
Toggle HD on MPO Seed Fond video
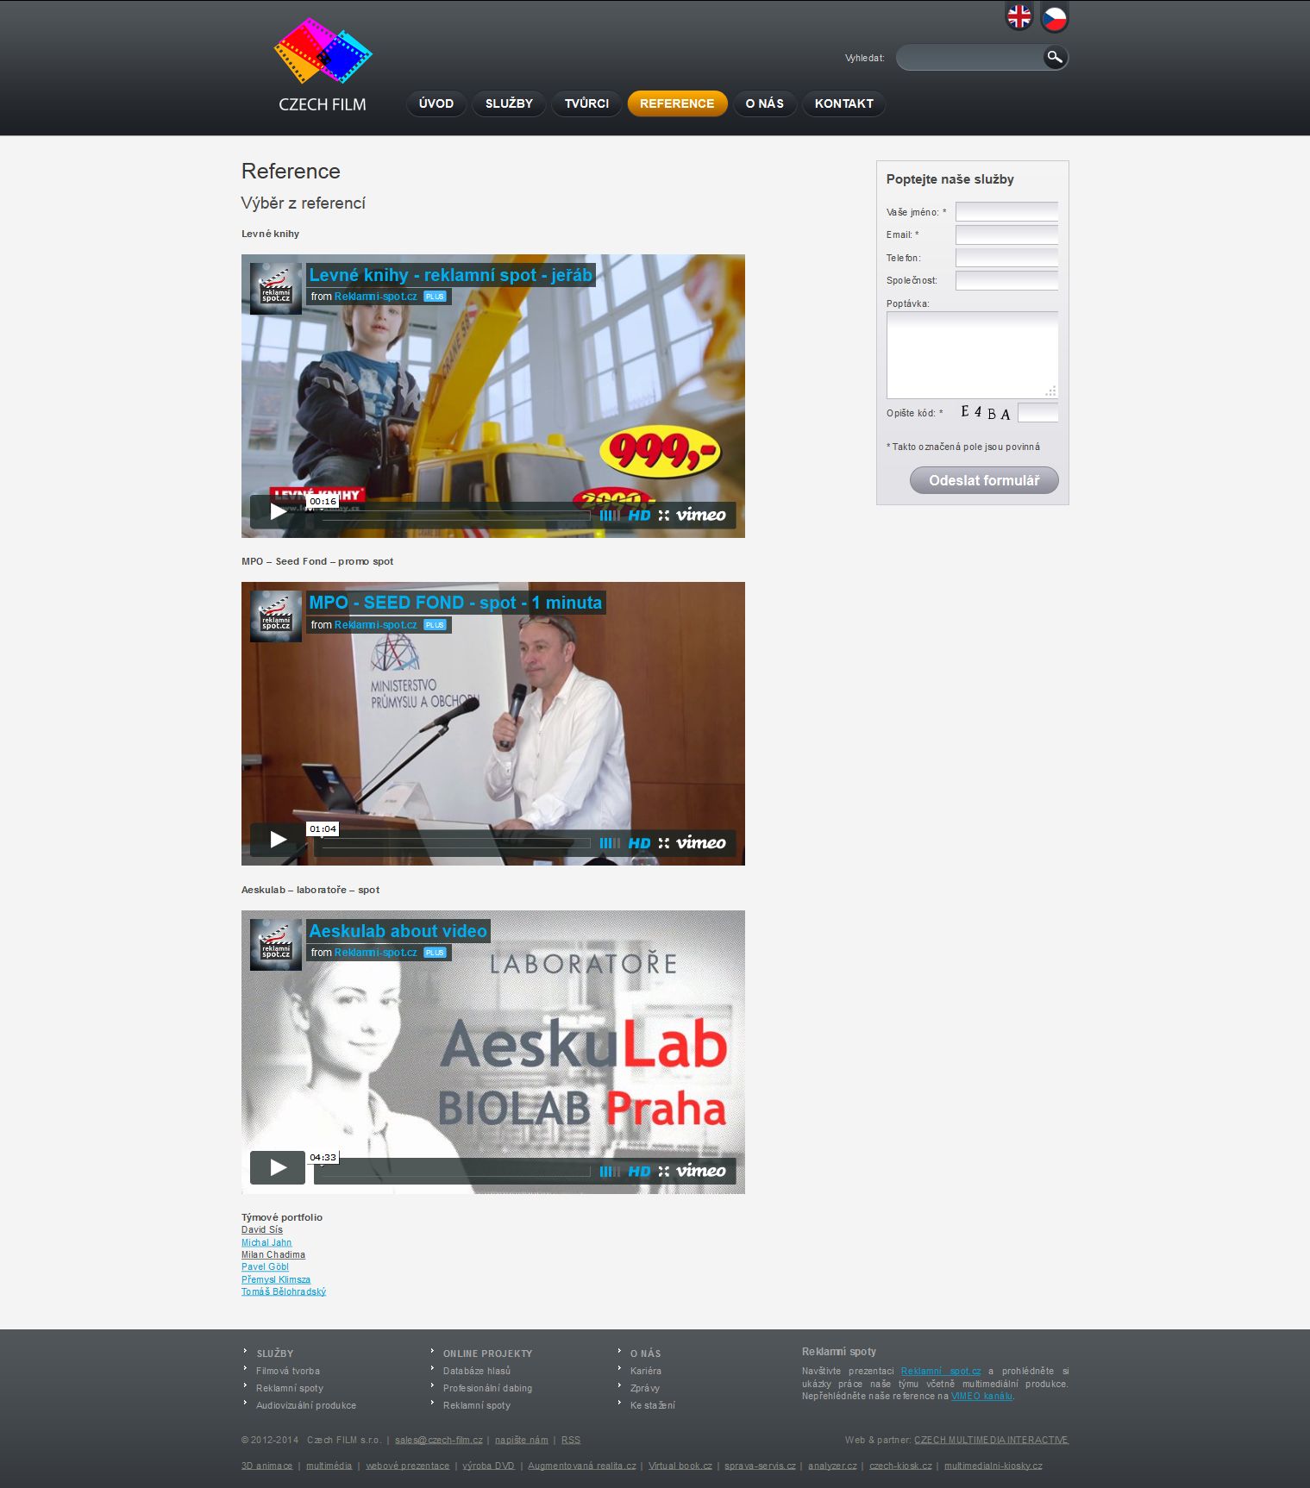pos(639,843)
